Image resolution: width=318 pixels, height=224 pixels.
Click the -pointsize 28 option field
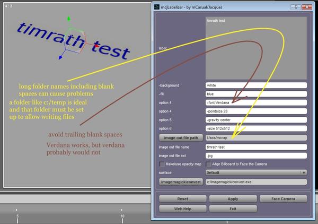click(256, 111)
